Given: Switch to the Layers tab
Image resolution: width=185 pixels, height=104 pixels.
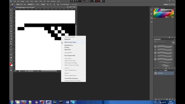Looking at the screenshot, I should 156,70.
